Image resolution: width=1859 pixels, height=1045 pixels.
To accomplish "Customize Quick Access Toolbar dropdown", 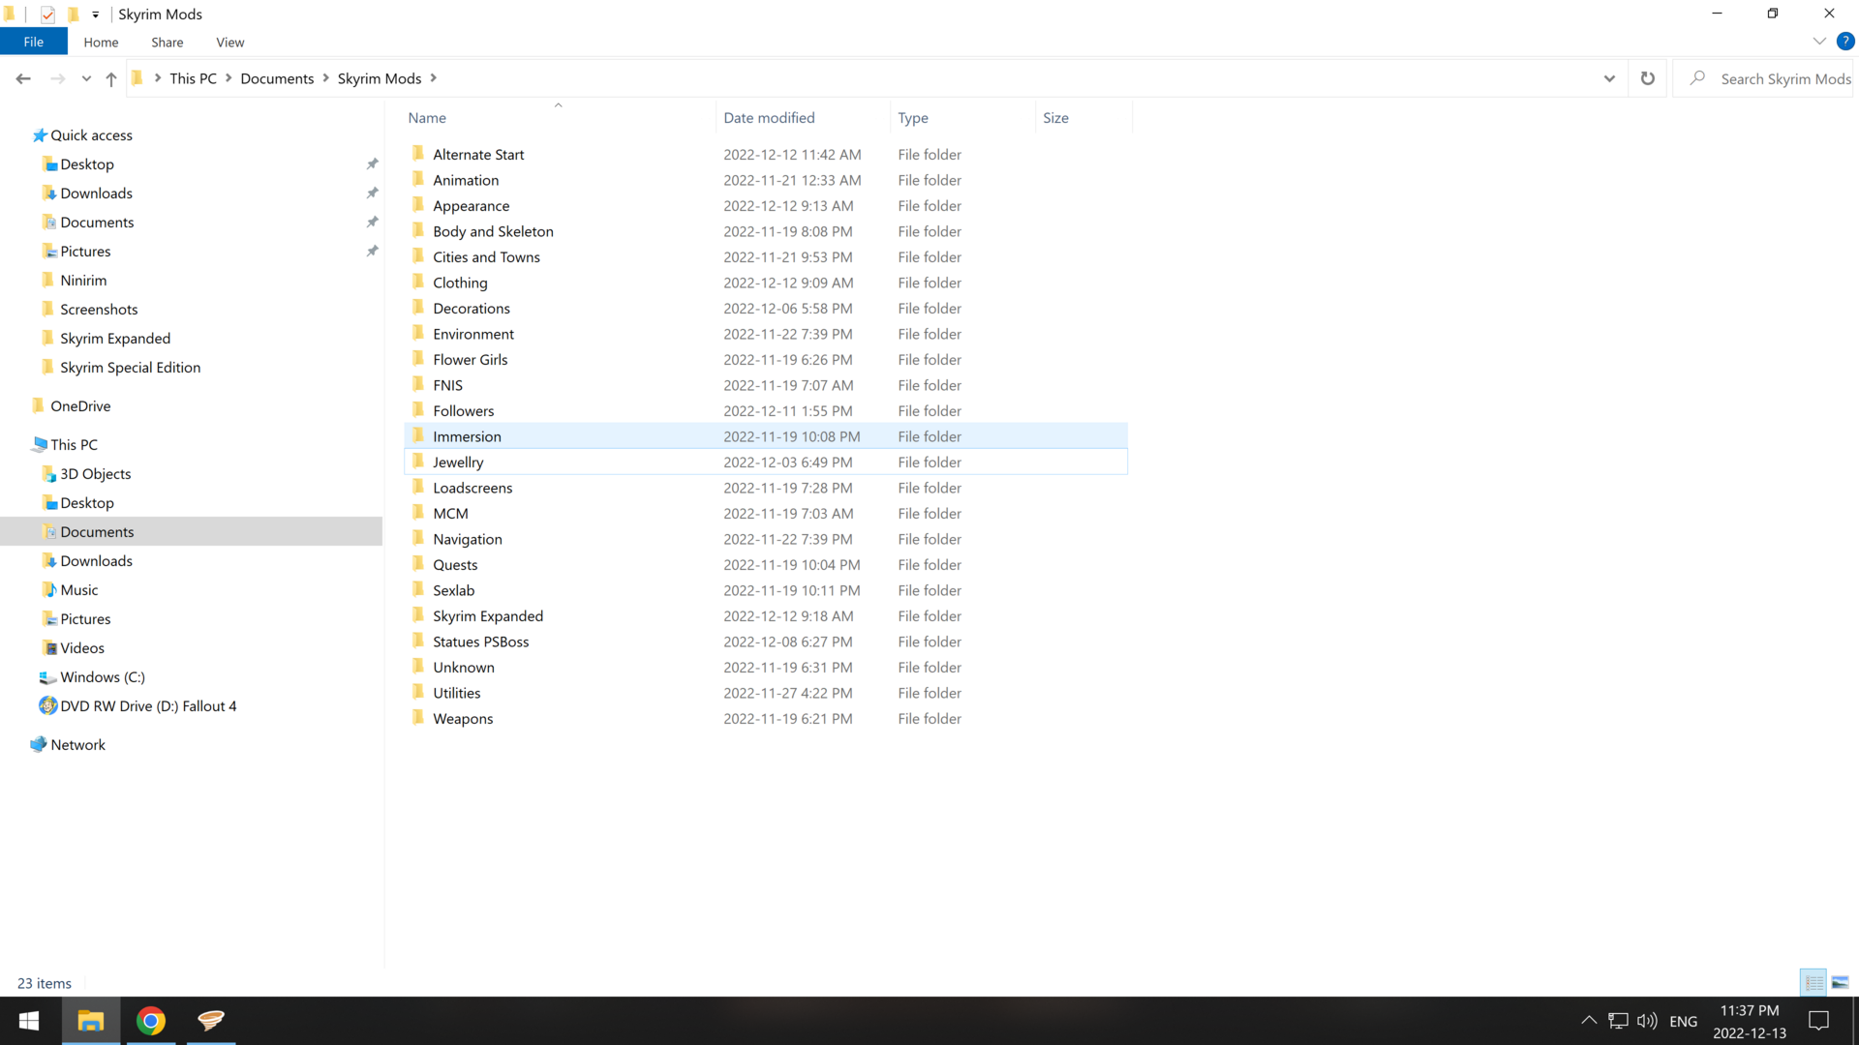I will pyautogui.click(x=96, y=15).
